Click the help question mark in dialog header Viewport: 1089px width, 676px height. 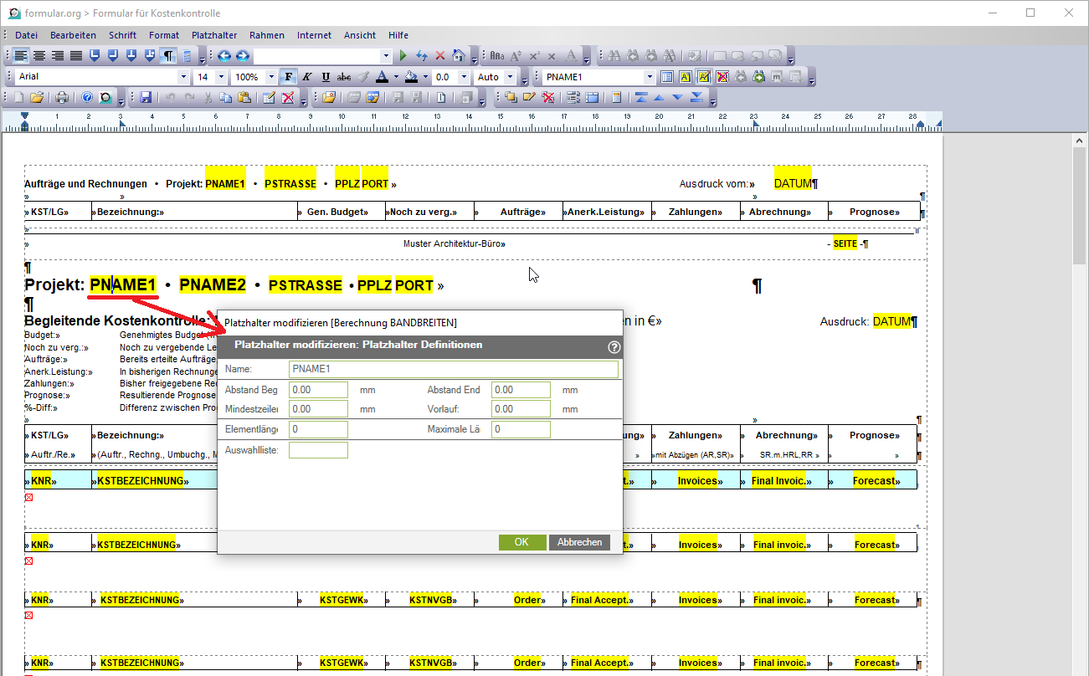[x=614, y=346]
